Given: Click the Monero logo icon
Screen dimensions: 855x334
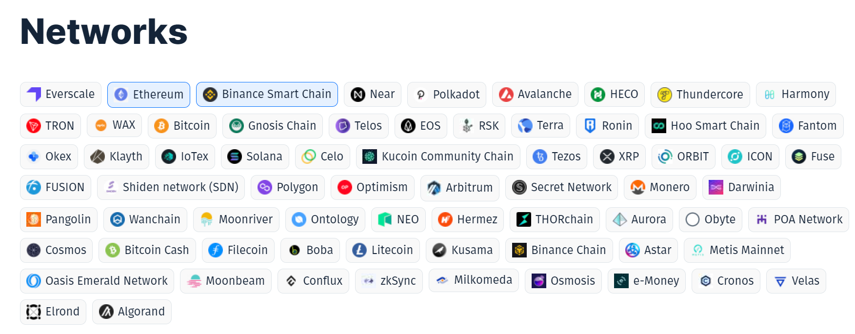Looking at the screenshot, I should pyautogui.click(x=638, y=187).
